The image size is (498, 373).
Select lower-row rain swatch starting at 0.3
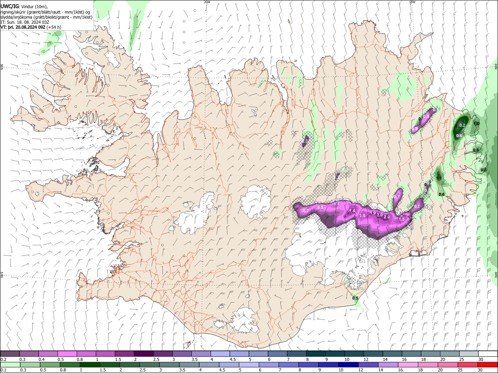30,364
